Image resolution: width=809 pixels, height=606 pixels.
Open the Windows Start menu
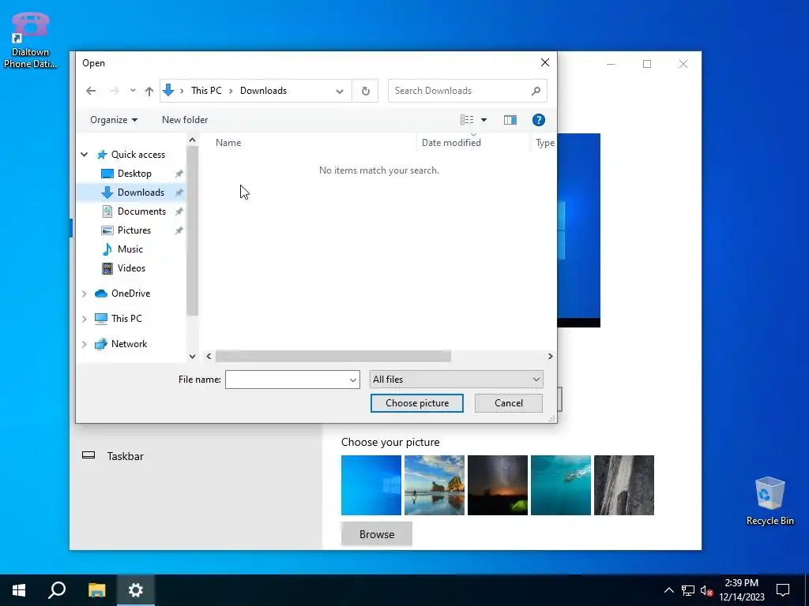coord(19,590)
